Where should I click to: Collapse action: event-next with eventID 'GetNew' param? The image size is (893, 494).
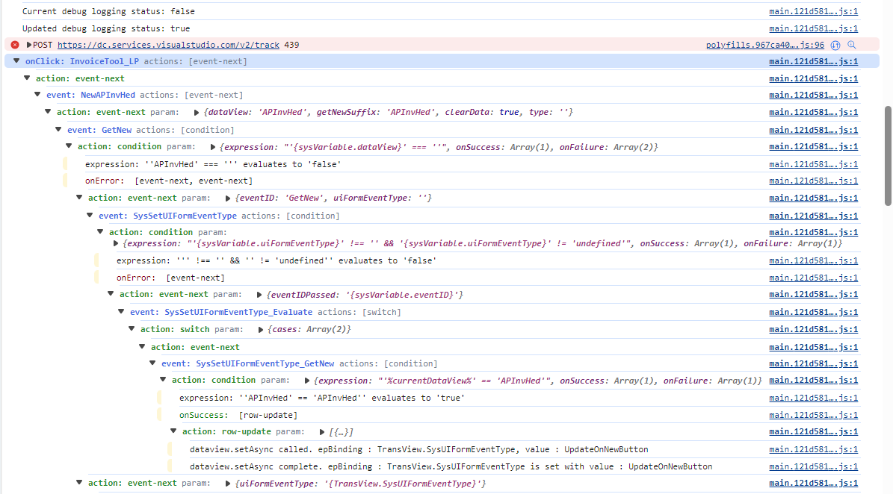79,197
